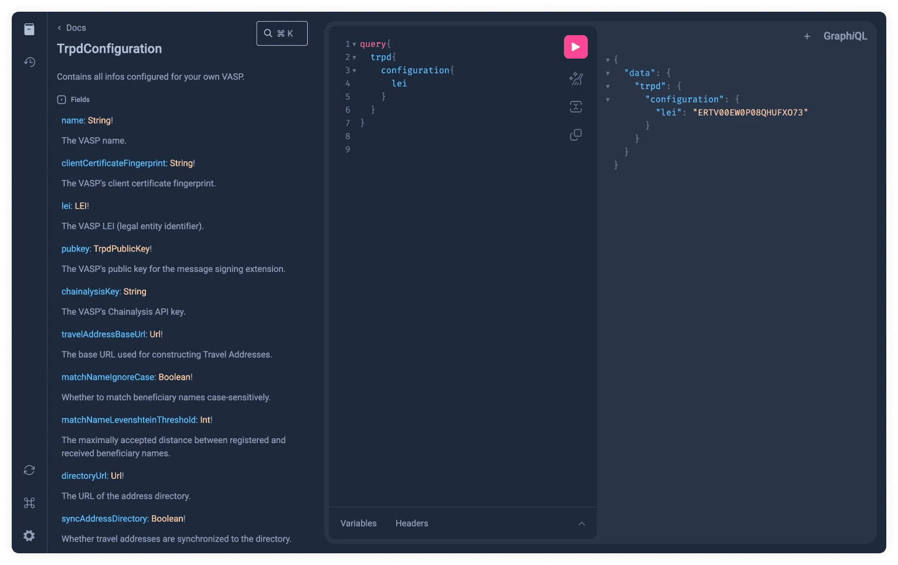Execute the query with the pink play button
Image resolution: width=898 pixels, height=565 pixels.
575,46
